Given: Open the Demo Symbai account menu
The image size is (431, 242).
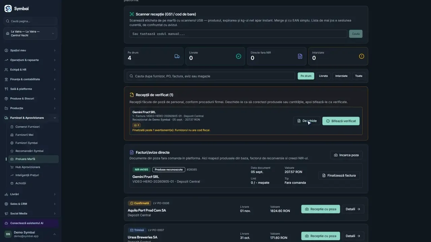Looking at the screenshot, I should [x=30, y=234].
